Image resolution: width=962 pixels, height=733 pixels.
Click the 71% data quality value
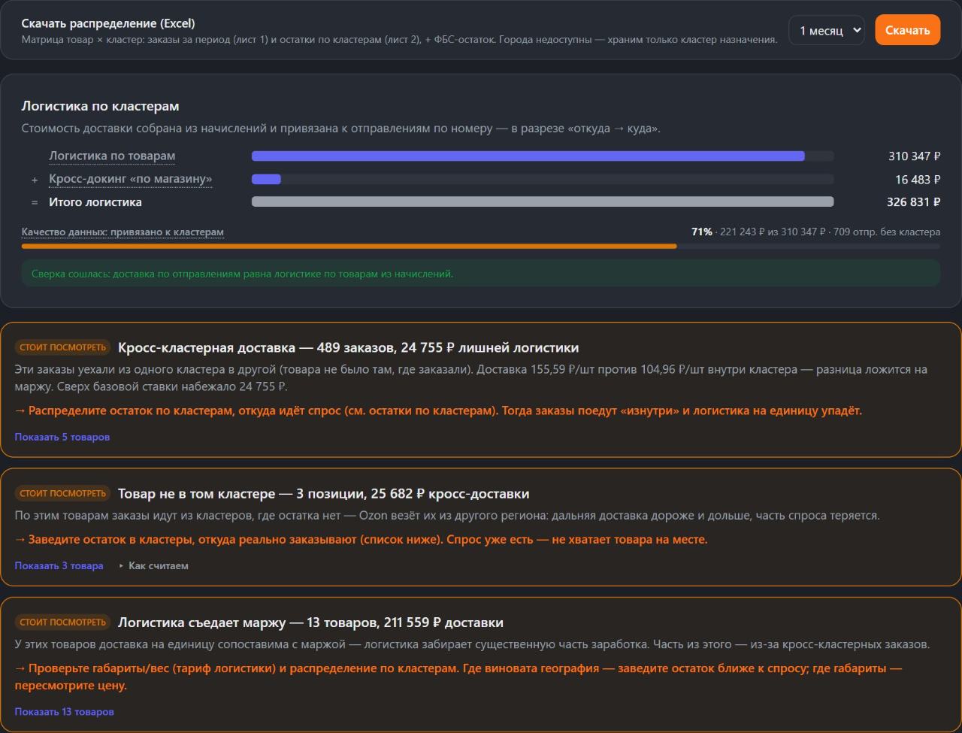tap(702, 232)
